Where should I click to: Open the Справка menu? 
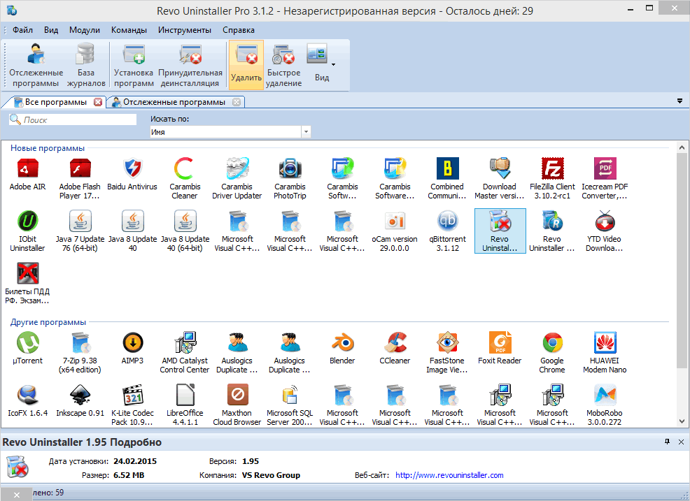(x=239, y=30)
